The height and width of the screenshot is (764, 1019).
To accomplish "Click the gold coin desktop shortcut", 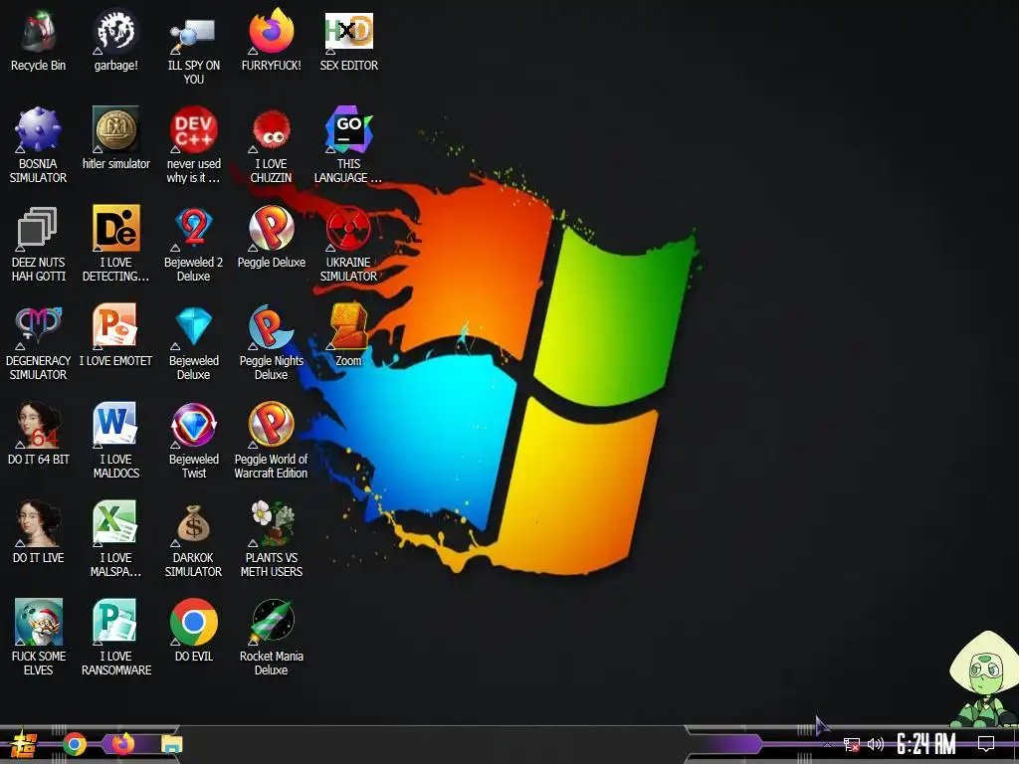I will pos(115,130).
